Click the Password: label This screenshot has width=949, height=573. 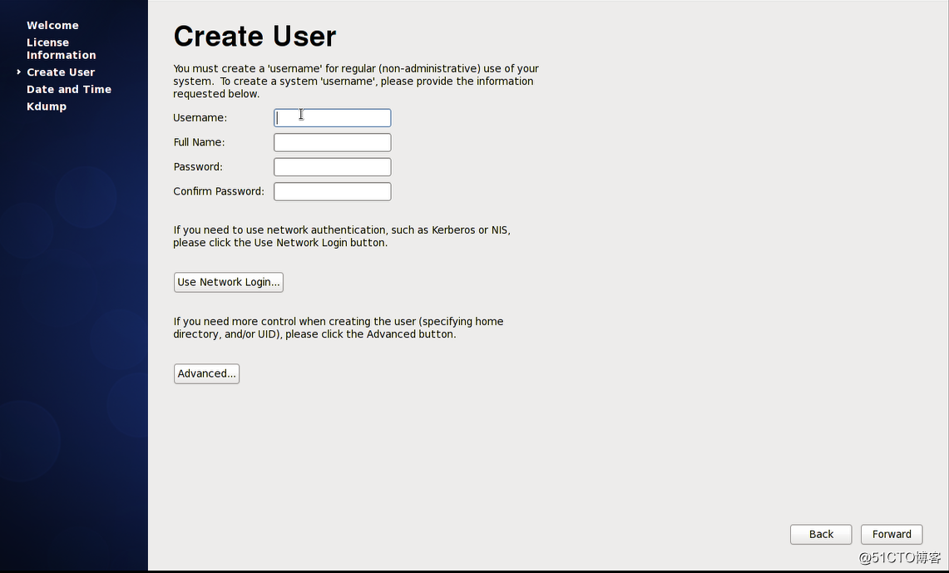click(x=198, y=167)
